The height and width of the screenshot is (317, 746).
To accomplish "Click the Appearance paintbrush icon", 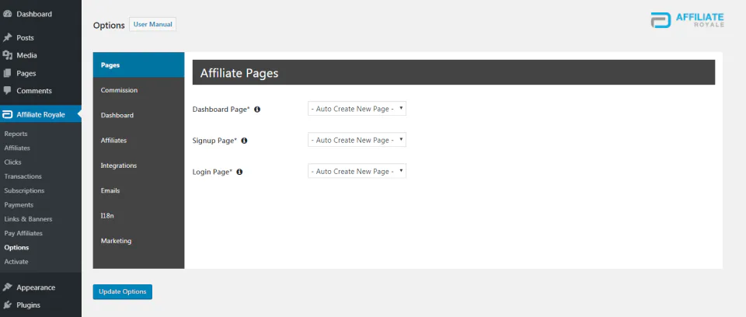I will coord(7,287).
